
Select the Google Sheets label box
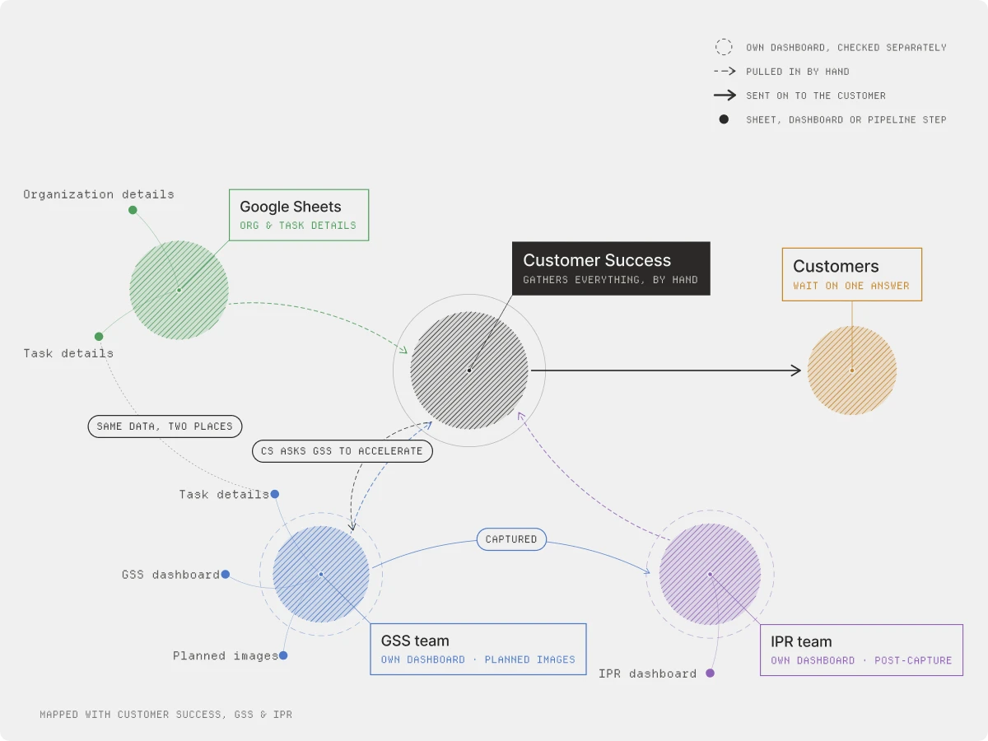pyautogui.click(x=299, y=215)
